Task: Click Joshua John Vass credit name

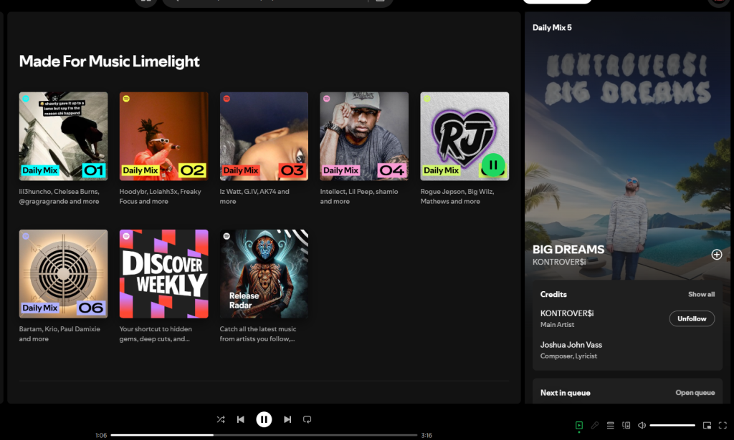Action: click(571, 345)
